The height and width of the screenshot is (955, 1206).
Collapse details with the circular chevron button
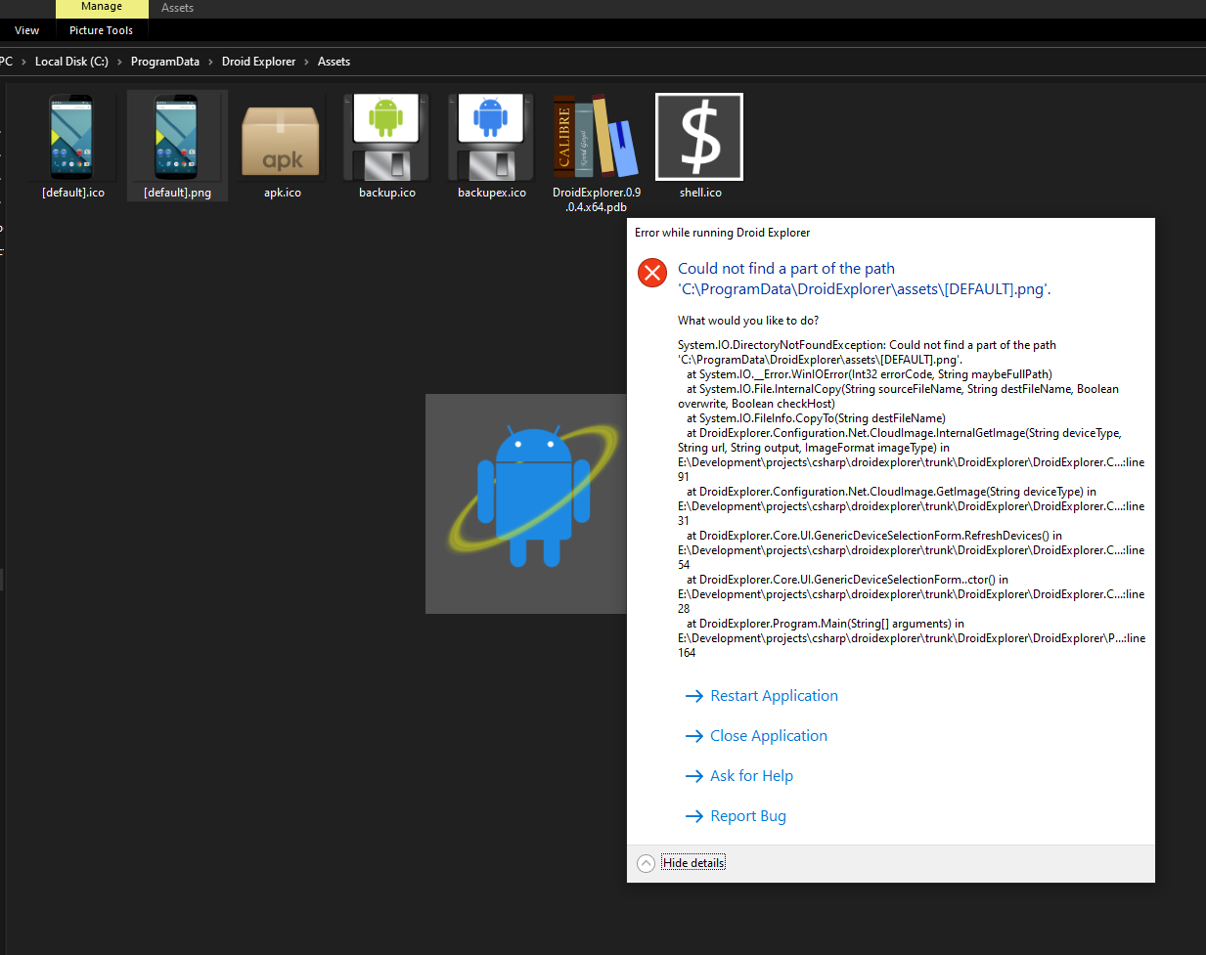tap(646, 863)
